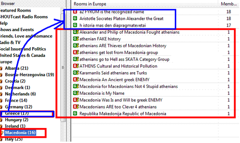
Task: Click the red R rating icon of the FYROM room
Action: (x=75, y=12)
